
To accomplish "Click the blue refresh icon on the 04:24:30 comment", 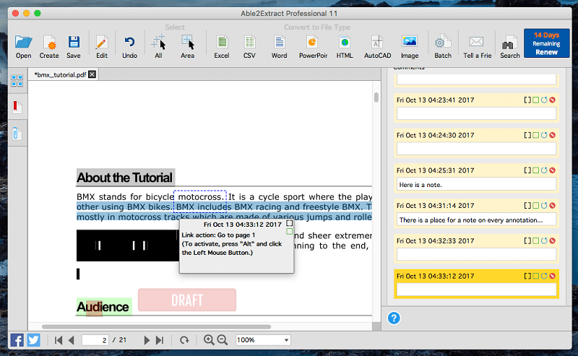I will point(544,135).
